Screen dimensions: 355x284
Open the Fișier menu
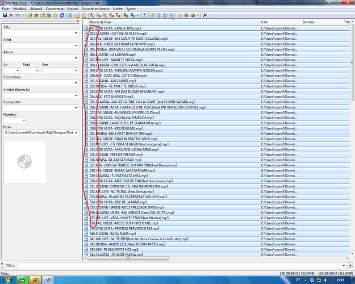(x=6, y=9)
